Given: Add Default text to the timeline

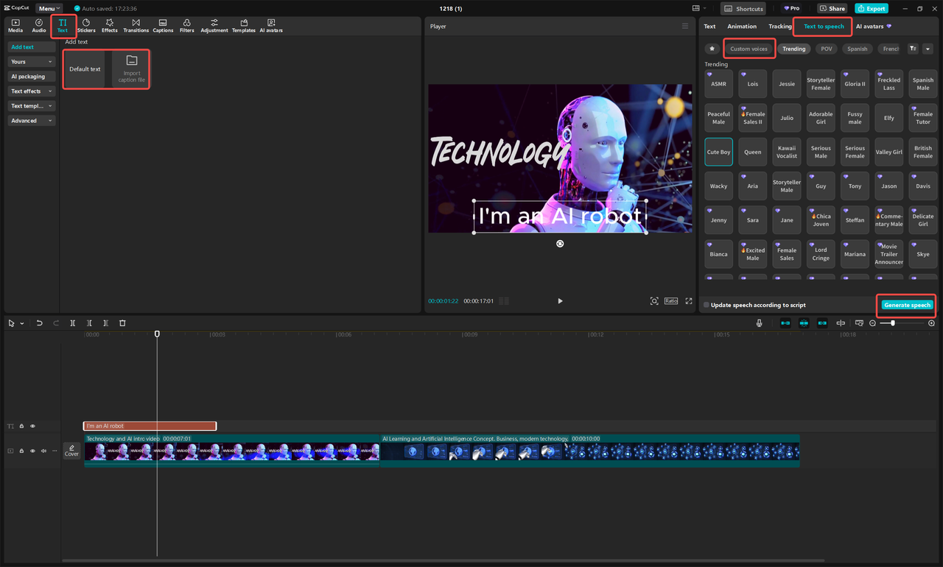Looking at the screenshot, I should pyautogui.click(x=85, y=69).
